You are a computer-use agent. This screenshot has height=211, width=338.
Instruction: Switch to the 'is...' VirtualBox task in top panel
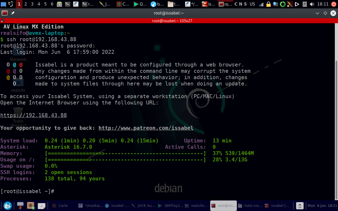coord(209,4)
